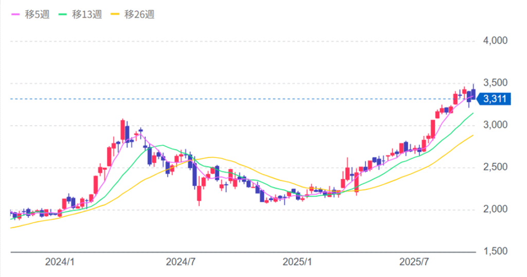Click the rightmost blue candlestick on the chart
Image resolution: width=527 pixels, height=277 pixels.
(x=473, y=93)
